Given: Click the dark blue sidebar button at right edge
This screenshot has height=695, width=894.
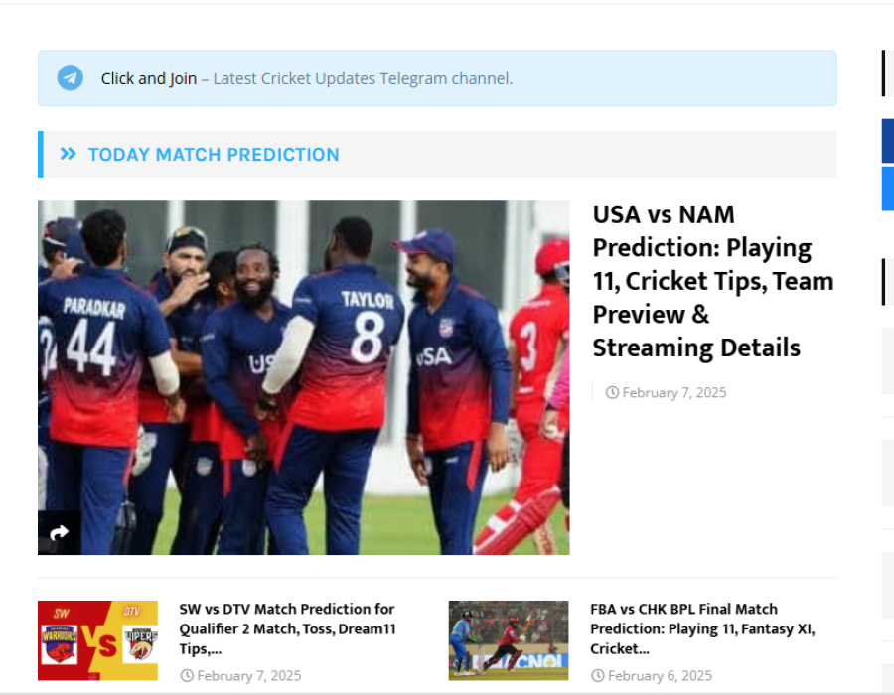Looking at the screenshot, I should pyautogui.click(x=888, y=141).
